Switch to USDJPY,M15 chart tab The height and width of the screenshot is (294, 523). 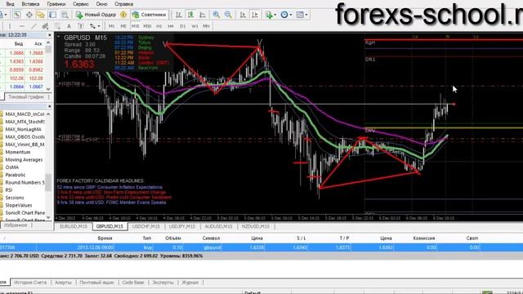coord(181,226)
